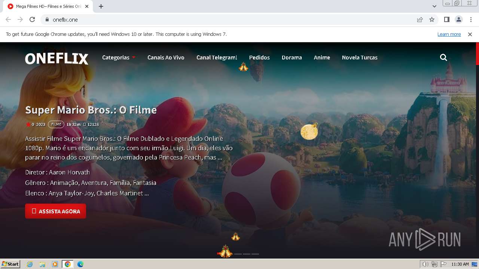This screenshot has width=479, height=269.
Task: Open the media player taskbar icon
Action: pos(55,264)
